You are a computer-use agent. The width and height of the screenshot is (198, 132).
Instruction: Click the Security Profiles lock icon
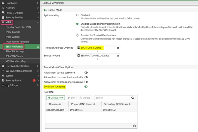pyautogui.click(x=3, y=17)
